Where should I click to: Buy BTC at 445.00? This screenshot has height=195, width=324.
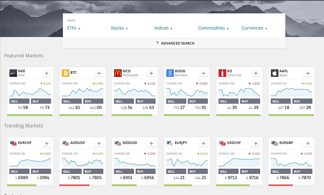pos(93,105)
